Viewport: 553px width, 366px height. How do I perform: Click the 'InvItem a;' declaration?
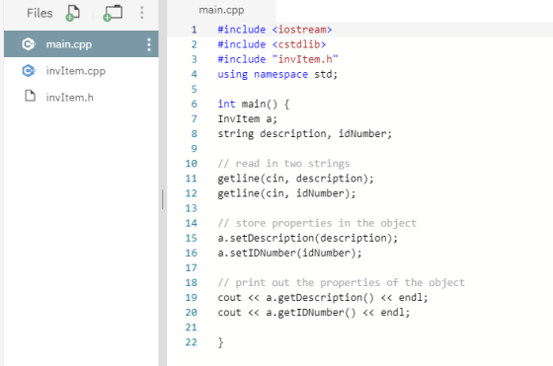247,119
